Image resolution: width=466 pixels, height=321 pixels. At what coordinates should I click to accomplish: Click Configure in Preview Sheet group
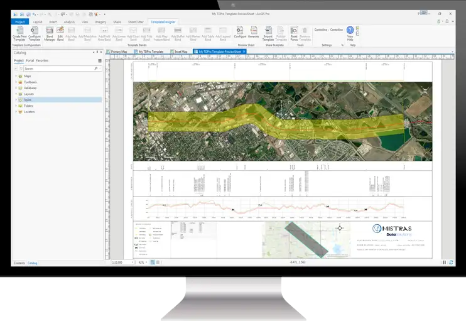pos(240,32)
